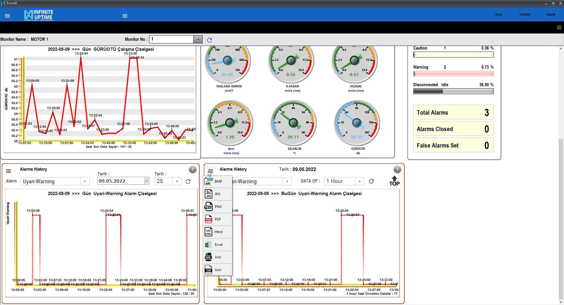Refresh the left Alarms History chart
The image size is (564, 305).
tap(188, 182)
